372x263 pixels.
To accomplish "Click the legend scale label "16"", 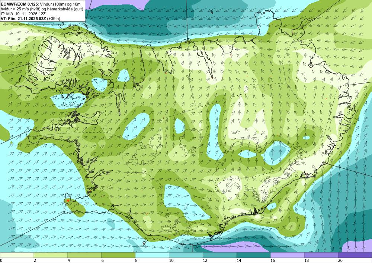I will click(x=273, y=260).
